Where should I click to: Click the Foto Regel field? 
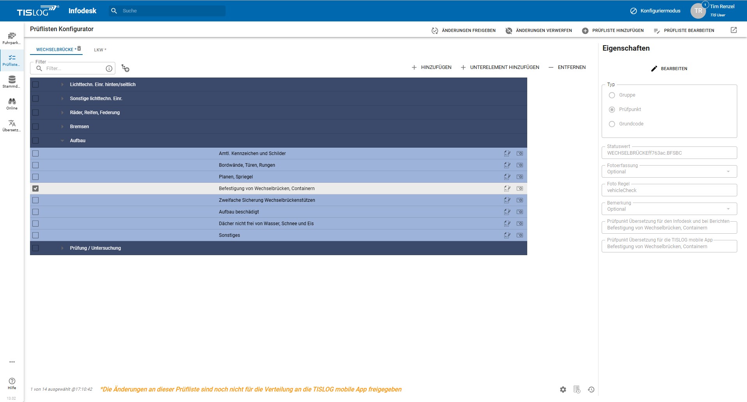pos(669,190)
